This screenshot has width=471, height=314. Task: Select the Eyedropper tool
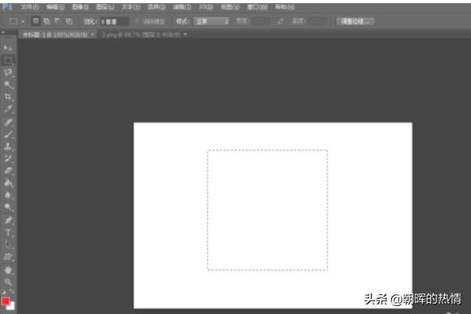pyautogui.click(x=8, y=108)
